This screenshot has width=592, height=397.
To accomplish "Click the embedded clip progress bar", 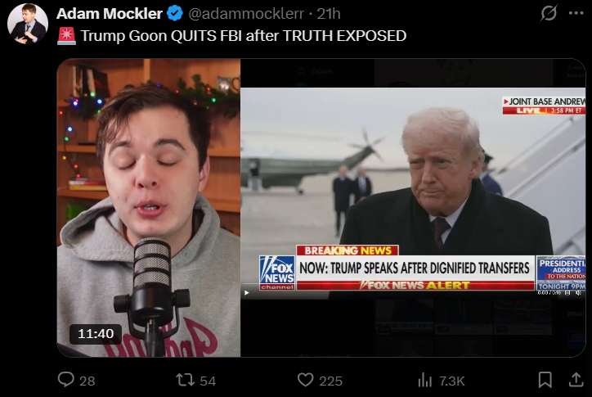I will (x=414, y=284).
